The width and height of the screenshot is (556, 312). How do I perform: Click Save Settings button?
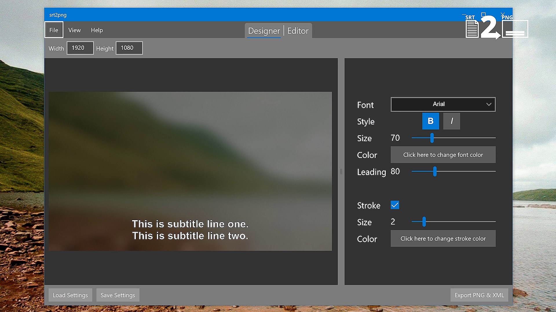(x=118, y=295)
